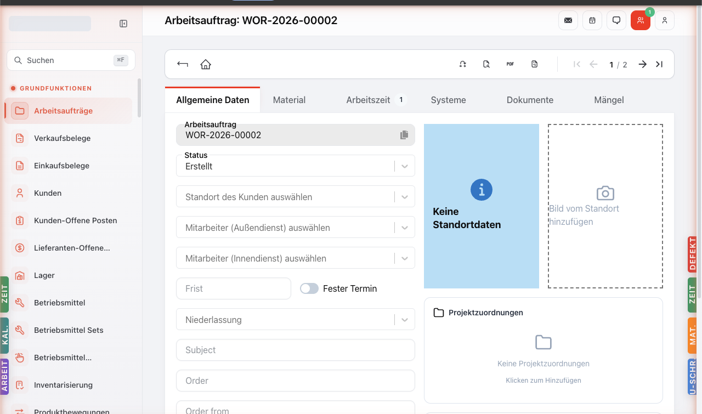This screenshot has height=414, width=702.
Task: Click the Kunden-Offene Posten icon
Action: [x=20, y=220]
